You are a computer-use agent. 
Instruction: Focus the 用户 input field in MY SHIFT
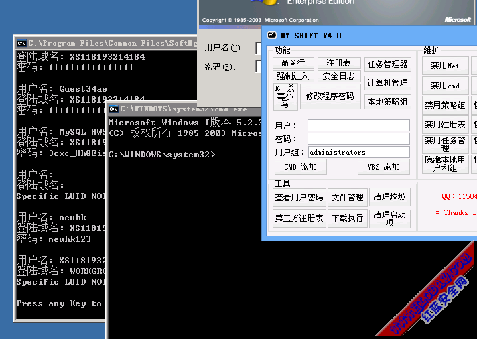(358, 125)
